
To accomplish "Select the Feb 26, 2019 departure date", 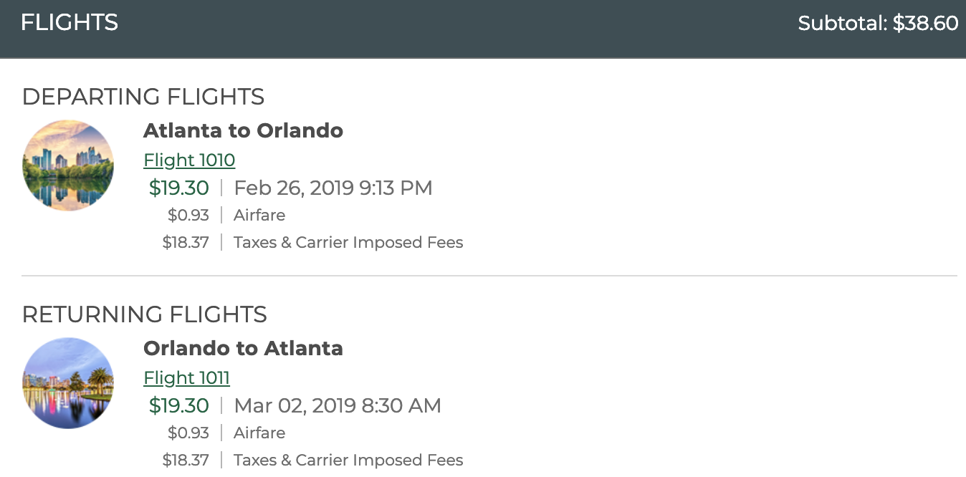I will tap(333, 187).
